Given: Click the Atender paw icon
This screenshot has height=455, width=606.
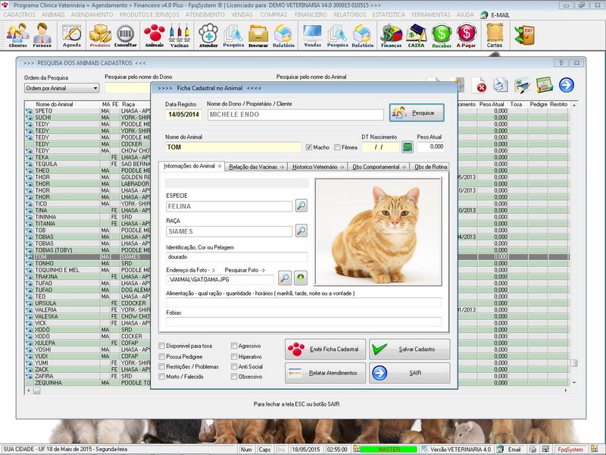Looking at the screenshot, I should click(208, 35).
